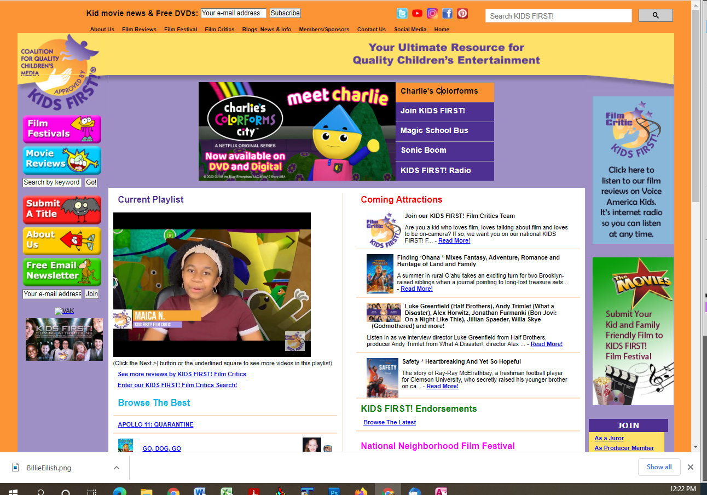Open As Producer Member join link

tap(624, 448)
